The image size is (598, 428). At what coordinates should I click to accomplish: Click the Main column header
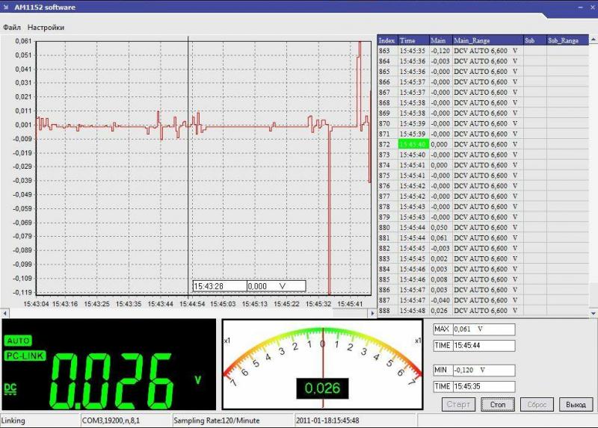tap(441, 40)
